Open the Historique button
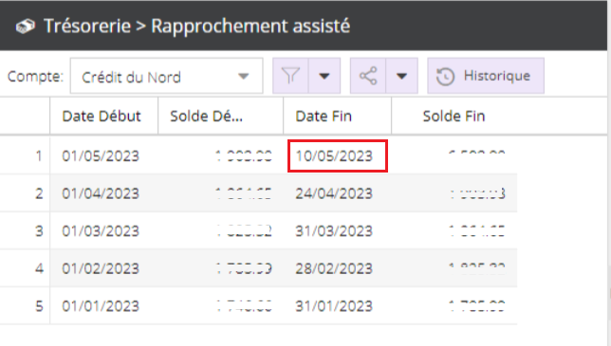This screenshot has height=346, width=611. [x=486, y=76]
